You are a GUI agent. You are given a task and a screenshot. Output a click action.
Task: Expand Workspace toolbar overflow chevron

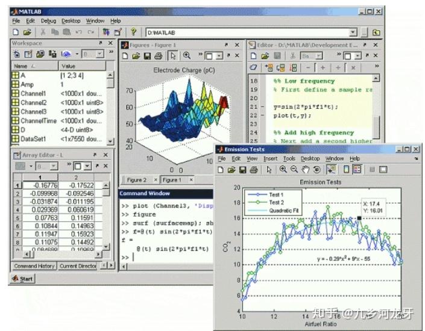point(111,52)
